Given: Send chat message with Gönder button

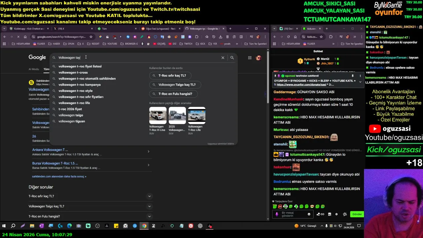Looking at the screenshot, I should 357,214.
